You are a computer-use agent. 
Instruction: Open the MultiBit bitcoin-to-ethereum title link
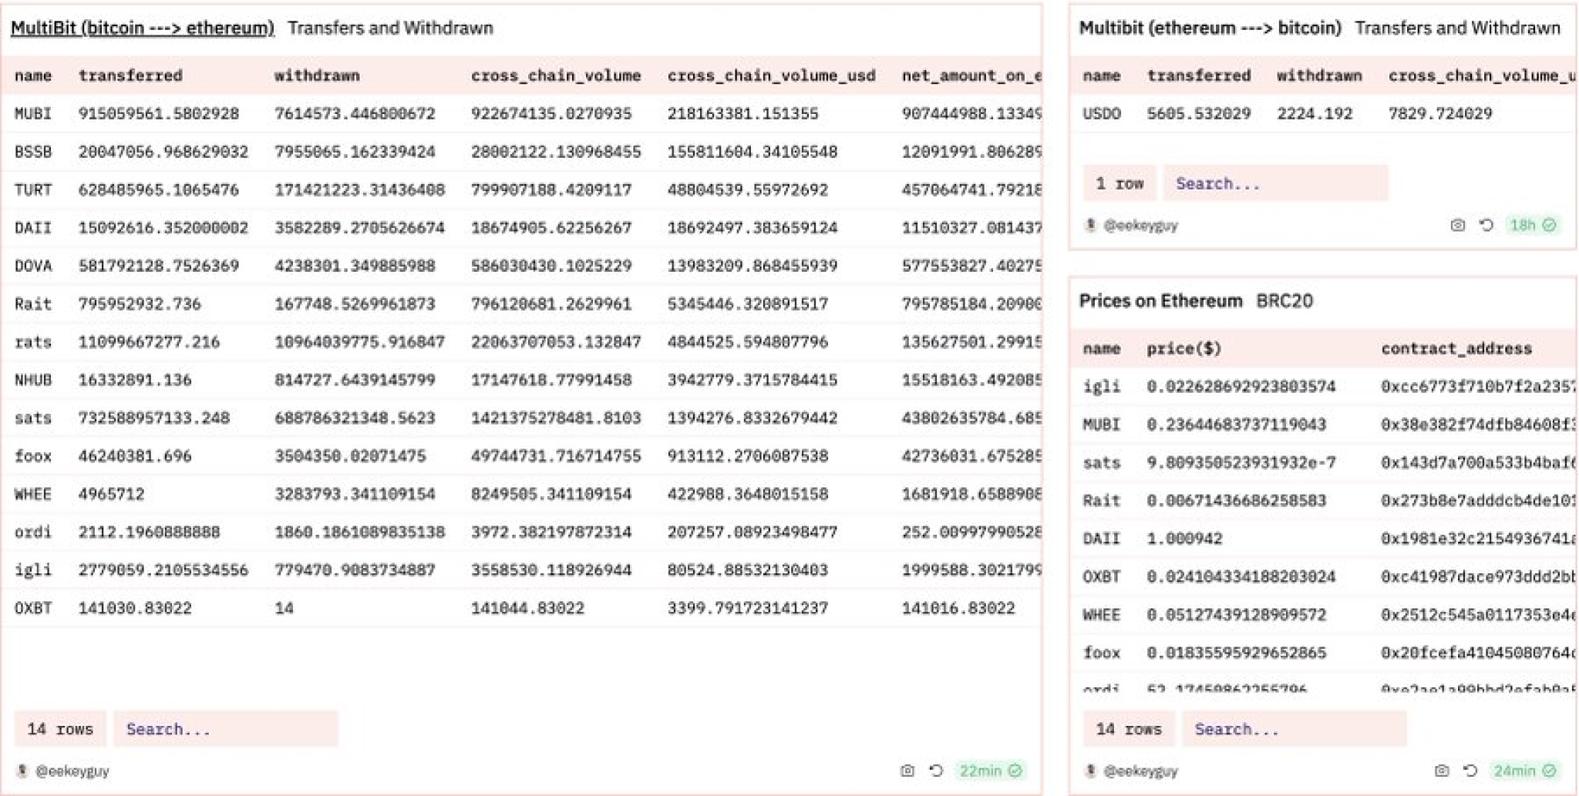click(141, 27)
